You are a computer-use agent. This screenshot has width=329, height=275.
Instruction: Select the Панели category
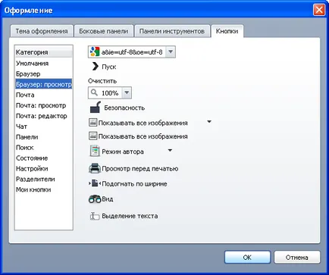tap(43, 137)
